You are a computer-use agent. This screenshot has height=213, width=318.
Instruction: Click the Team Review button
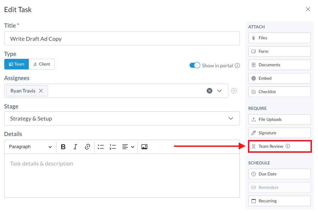(x=279, y=146)
